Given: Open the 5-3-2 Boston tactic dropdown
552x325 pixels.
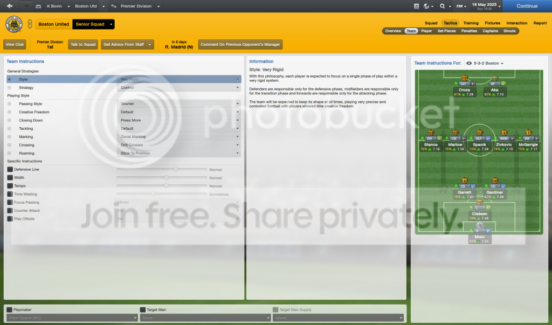Looking at the screenshot, I should point(488,64).
